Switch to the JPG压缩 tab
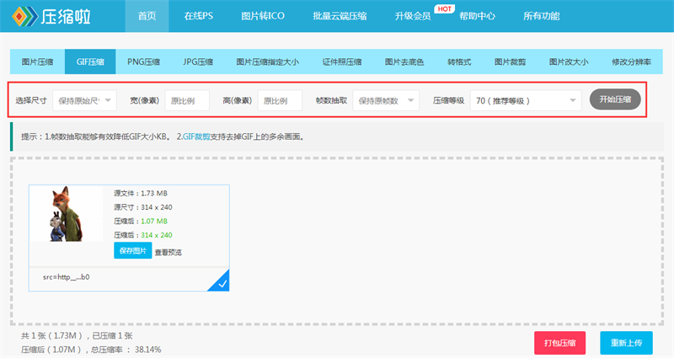This screenshot has height=358, width=674. point(198,61)
